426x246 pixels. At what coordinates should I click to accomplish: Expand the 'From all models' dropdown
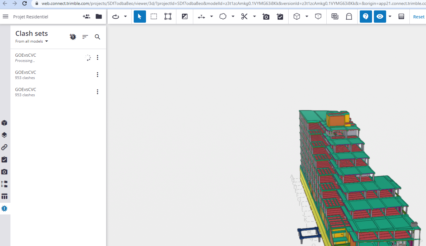tap(32, 41)
